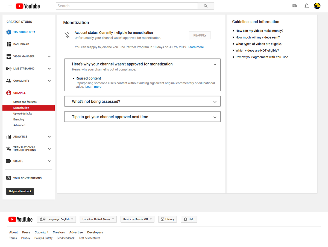The width and height of the screenshot is (328, 247).
Task: Expand How much will my videos earn
Action: 256,37
